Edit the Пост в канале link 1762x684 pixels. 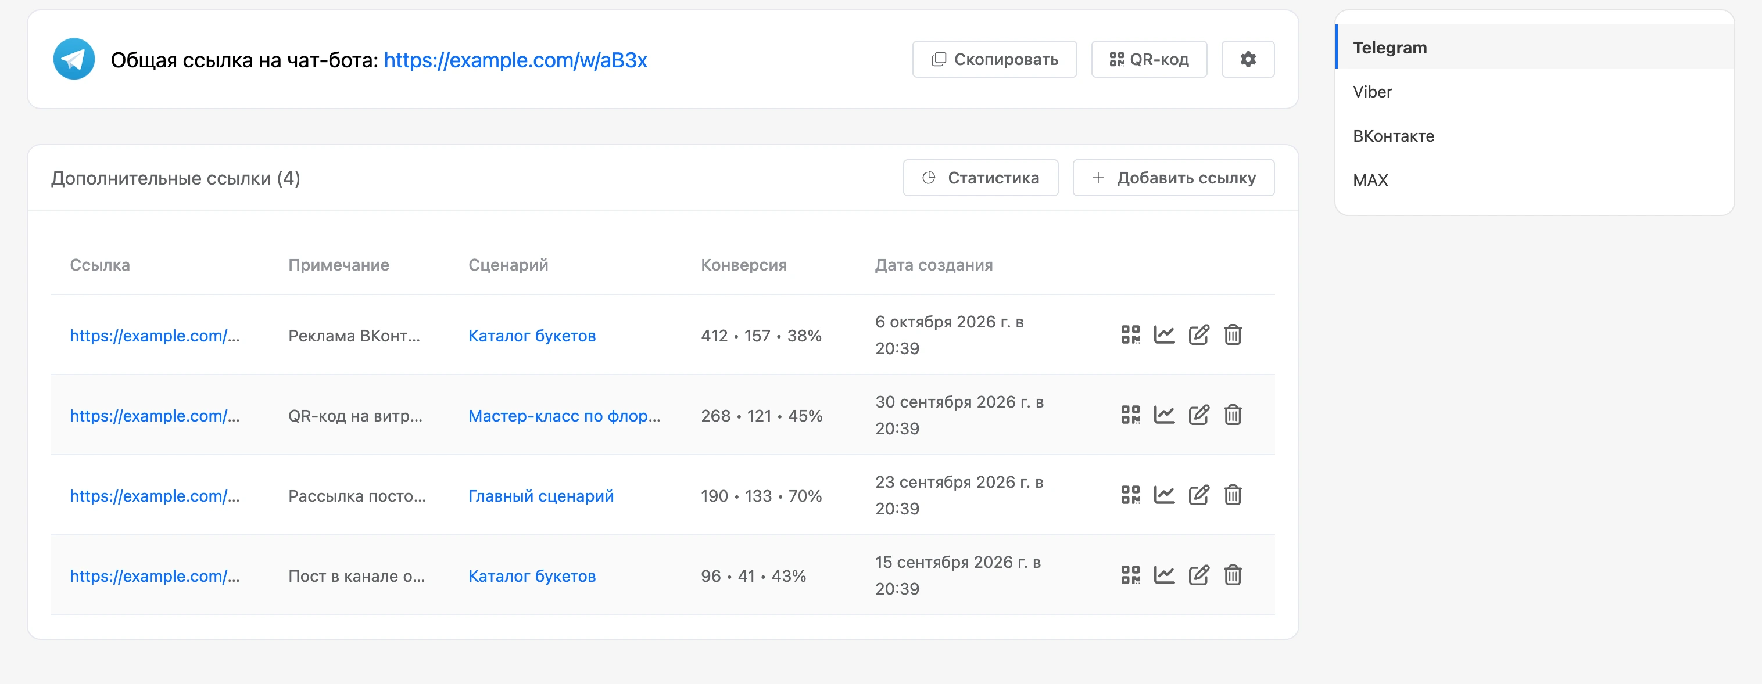(1198, 575)
